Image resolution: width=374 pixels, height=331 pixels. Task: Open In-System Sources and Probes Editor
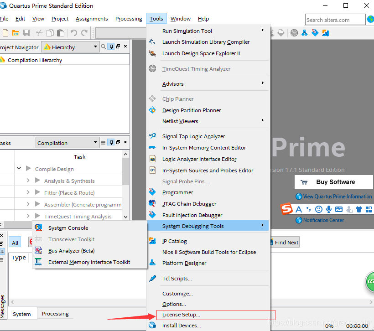click(x=208, y=171)
